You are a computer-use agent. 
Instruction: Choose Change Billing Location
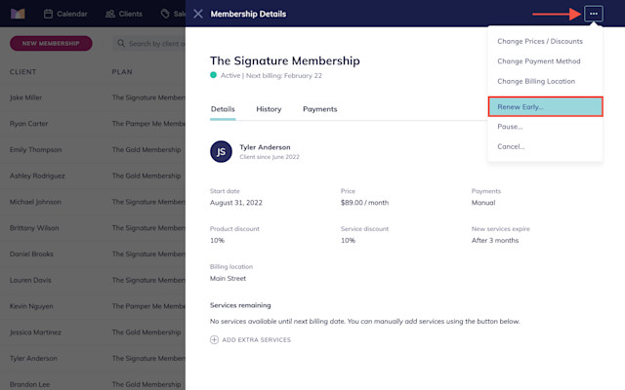tap(536, 81)
